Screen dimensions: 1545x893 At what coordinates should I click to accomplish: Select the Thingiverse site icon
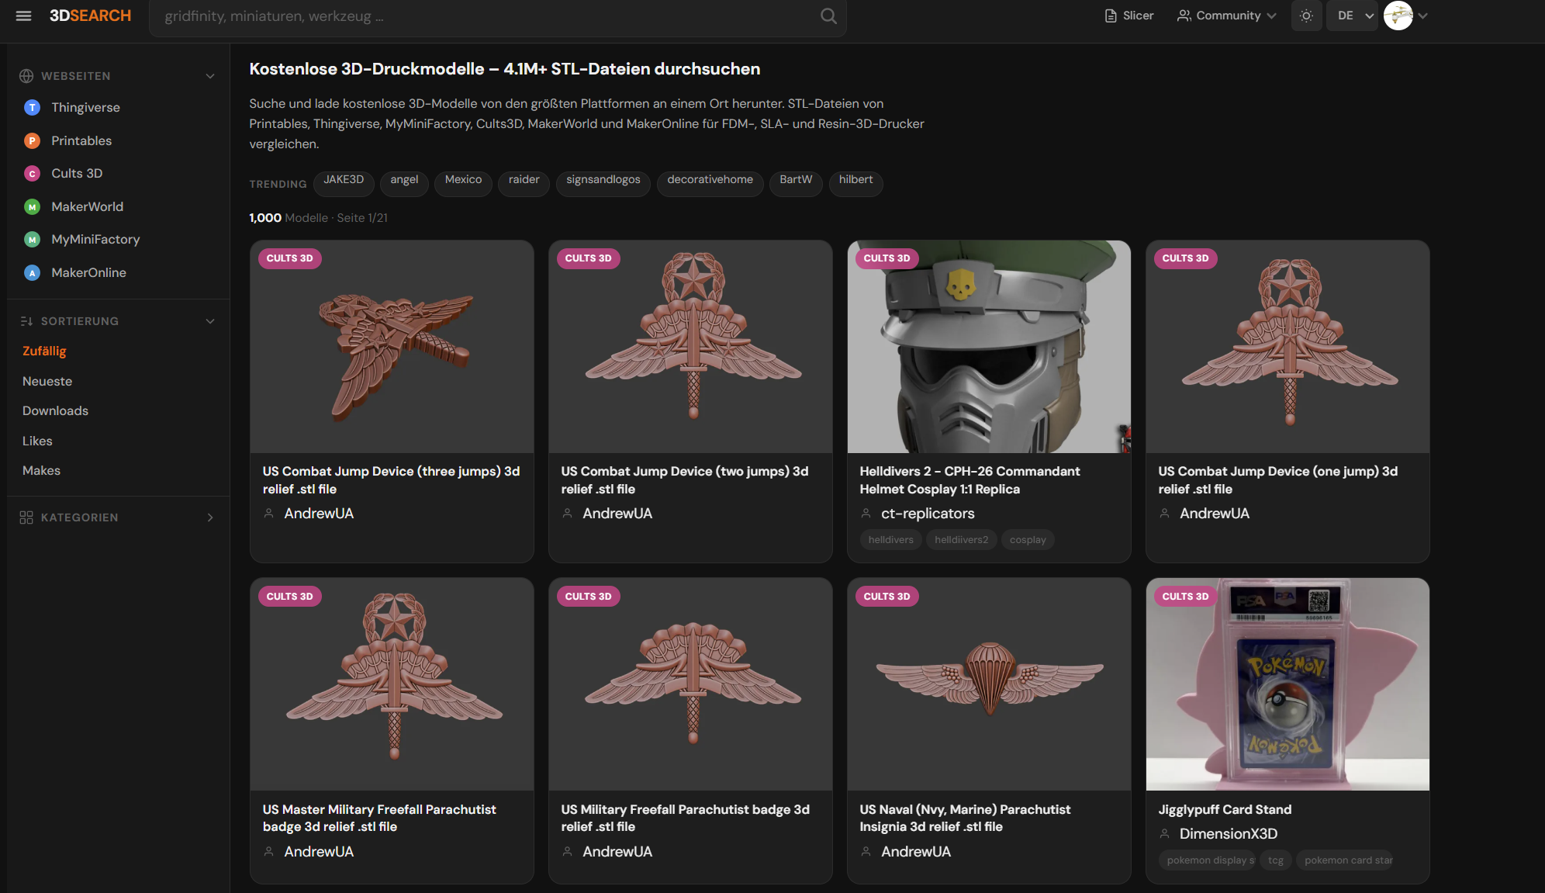tap(32, 107)
